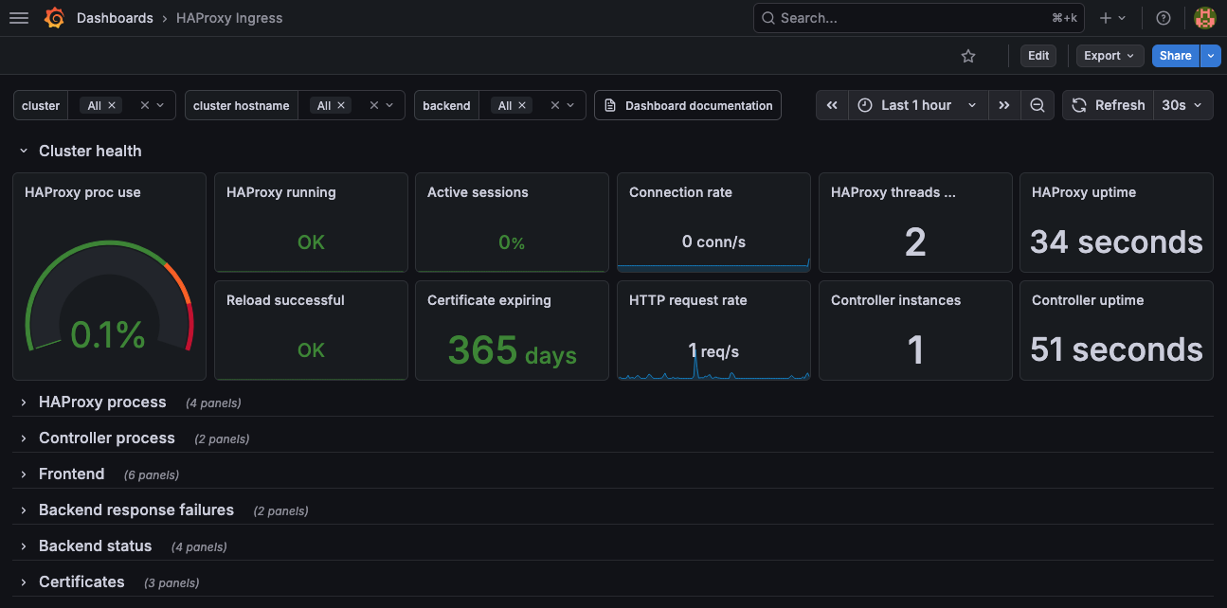Click the user avatar icon
The height and width of the screenshot is (608, 1227).
[x=1204, y=18]
